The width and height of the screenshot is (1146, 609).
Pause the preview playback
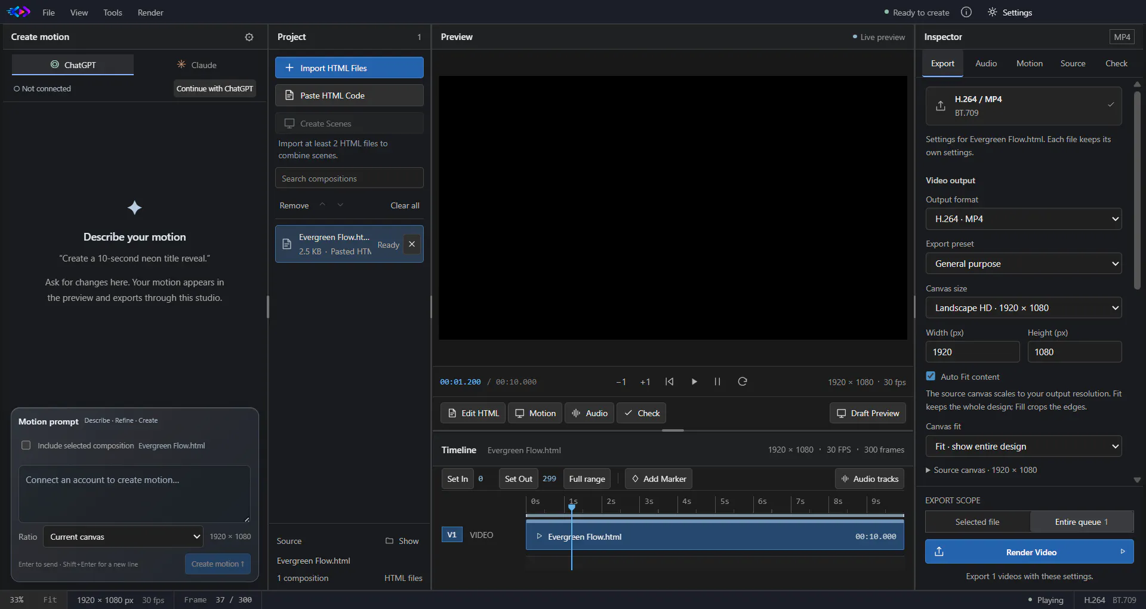[717, 382]
